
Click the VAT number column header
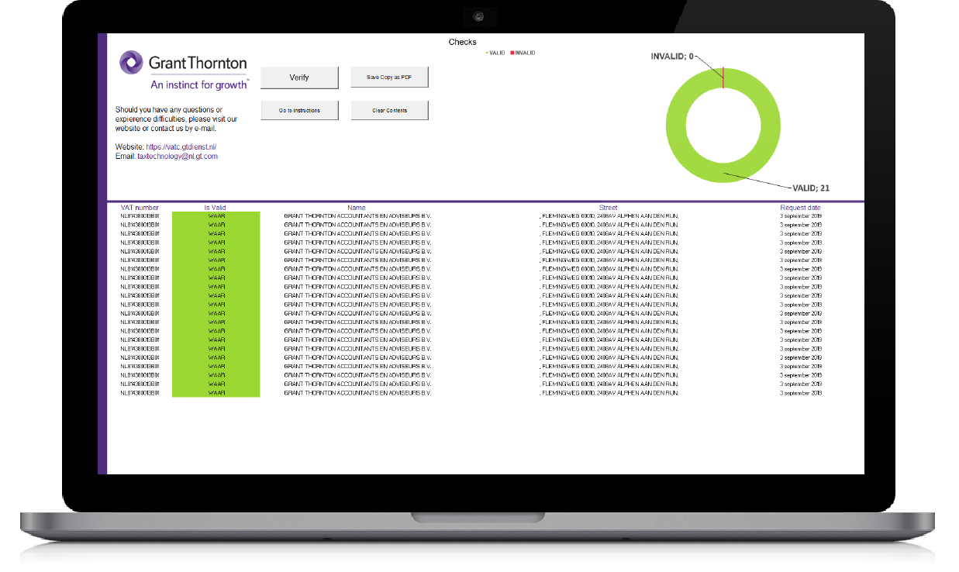click(140, 208)
